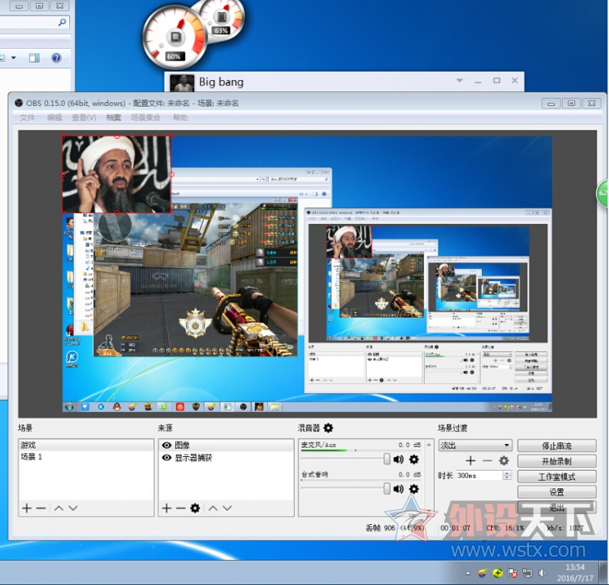The width and height of the screenshot is (609, 585).
Task: Open mixer settings gear next to 混音器
Action: (x=328, y=428)
